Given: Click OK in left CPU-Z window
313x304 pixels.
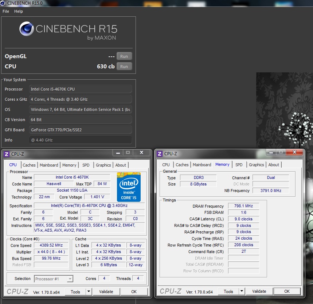Looking at the screenshot, I should 134,292.
